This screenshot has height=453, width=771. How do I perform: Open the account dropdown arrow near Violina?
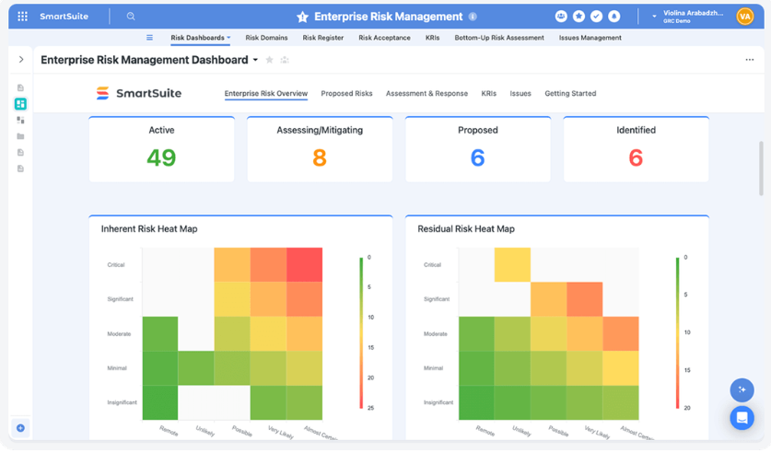click(654, 17)
